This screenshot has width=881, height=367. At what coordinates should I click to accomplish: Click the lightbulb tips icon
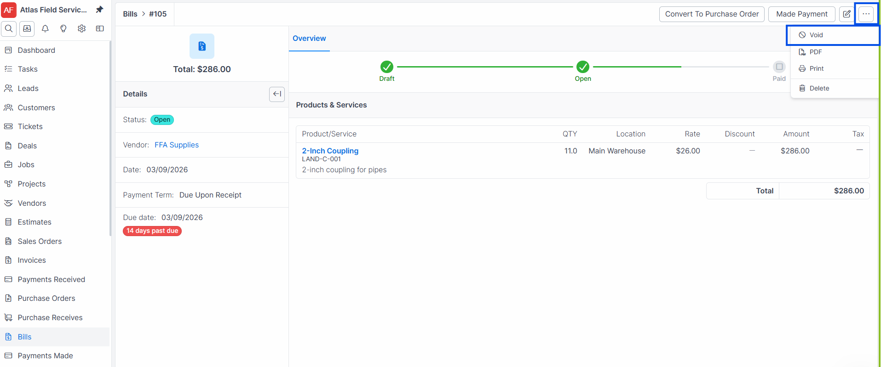click(63, 28)
